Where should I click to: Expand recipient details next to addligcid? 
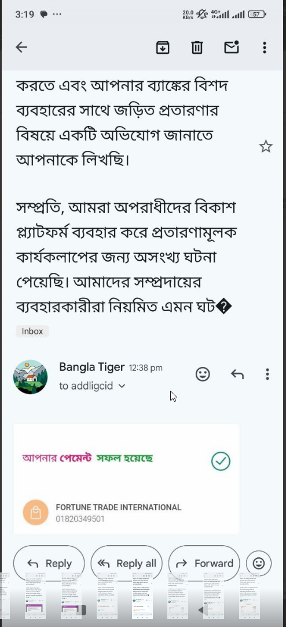[x=122, y=386]
